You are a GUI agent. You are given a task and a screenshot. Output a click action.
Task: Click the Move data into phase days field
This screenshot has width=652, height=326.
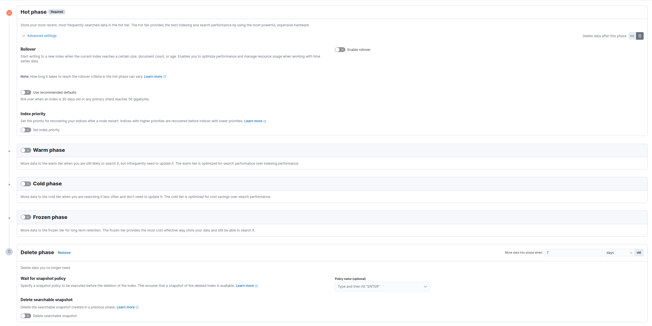tap(573, 253)
